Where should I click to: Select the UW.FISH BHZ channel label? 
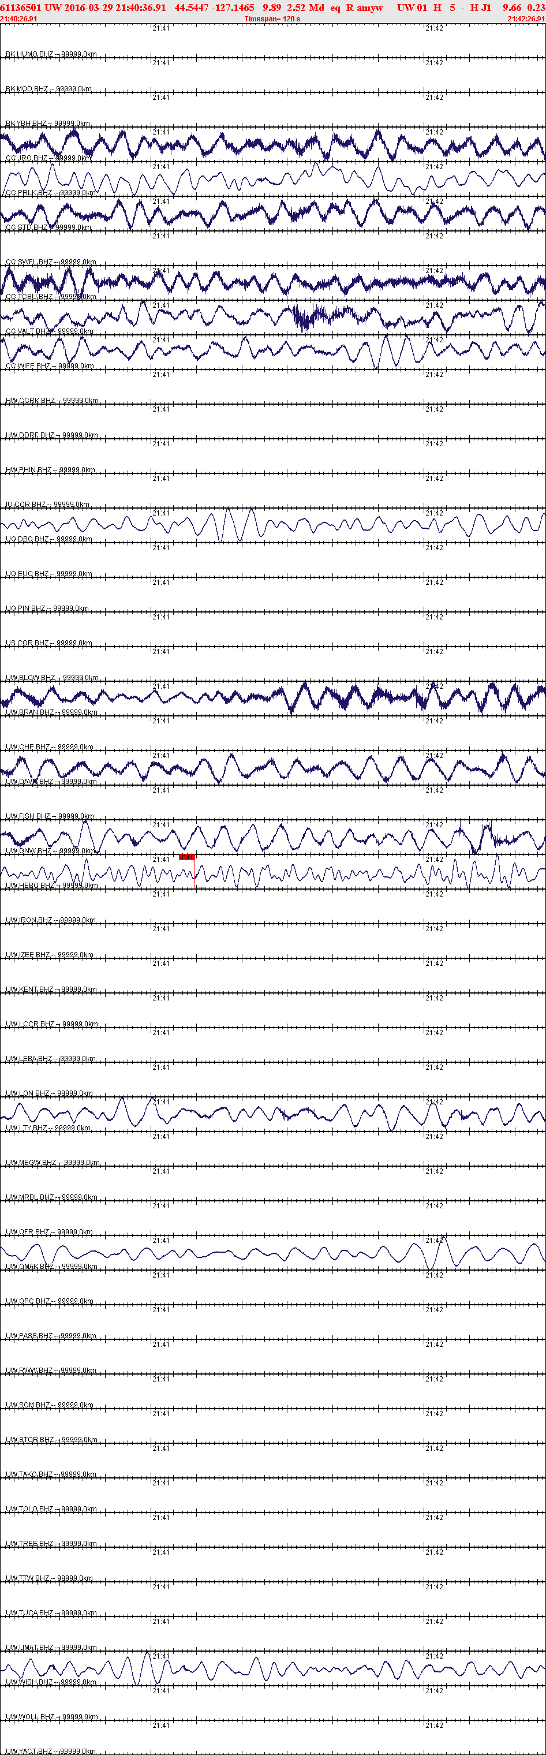(50, 816)
